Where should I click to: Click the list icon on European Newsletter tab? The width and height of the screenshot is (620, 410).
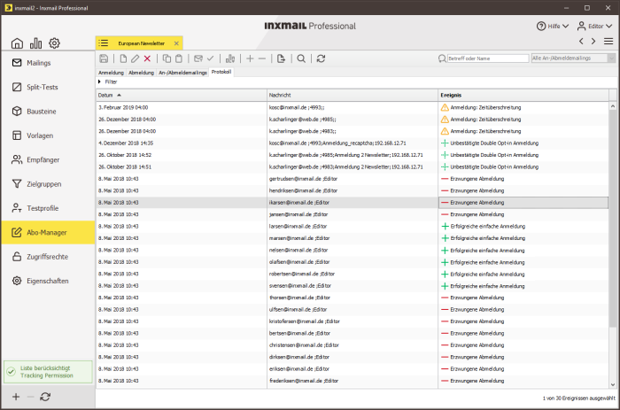(x=104, y=43)
